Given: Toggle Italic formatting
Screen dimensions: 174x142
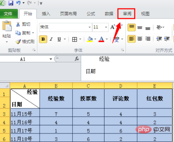Looking at the screenshot, I should [51, 39].
